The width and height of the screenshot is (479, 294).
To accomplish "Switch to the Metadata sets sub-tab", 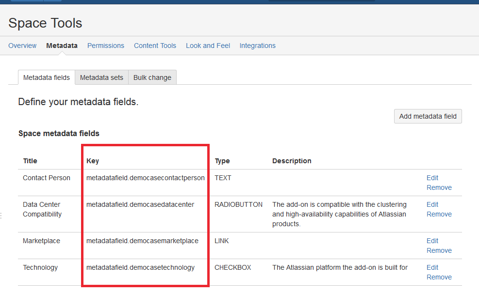I will 101,77.
